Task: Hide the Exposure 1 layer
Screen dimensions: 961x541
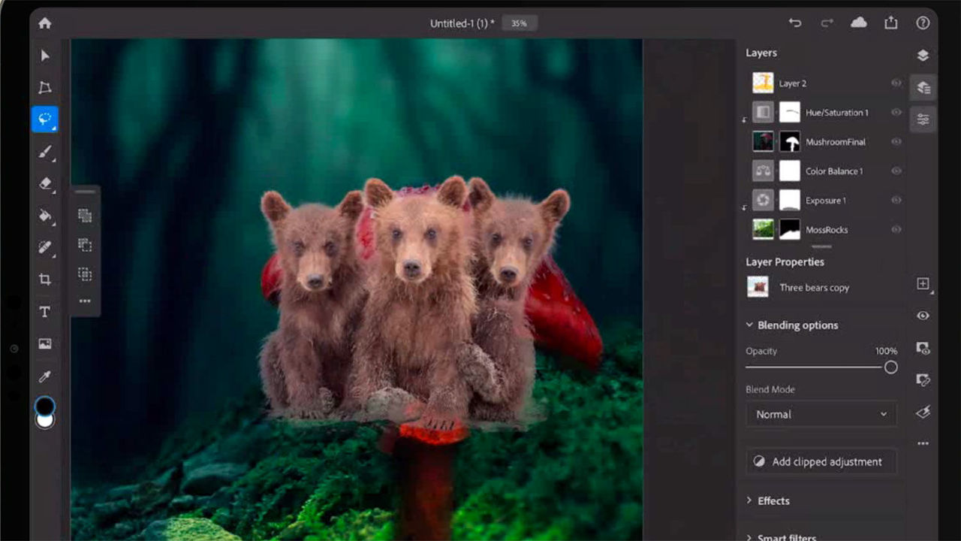Action: (x=896, y=201)
